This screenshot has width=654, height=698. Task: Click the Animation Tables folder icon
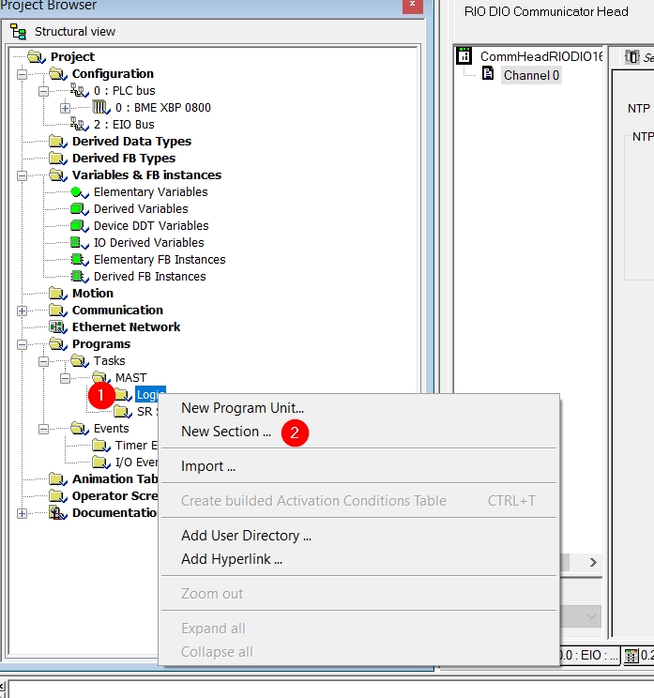(58, 479)
